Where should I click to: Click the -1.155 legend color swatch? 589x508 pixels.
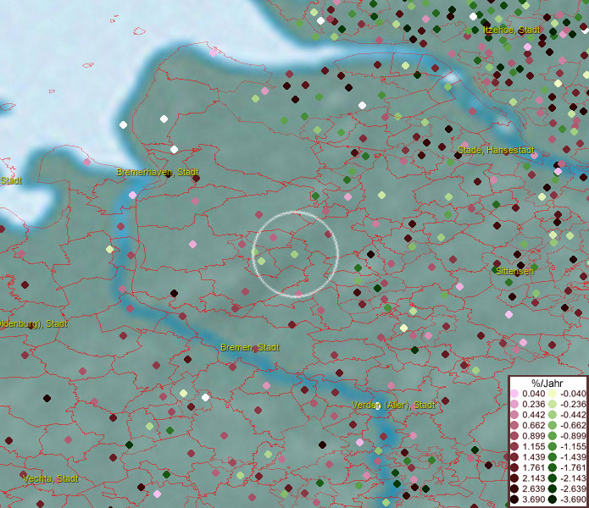click(553, 446)
